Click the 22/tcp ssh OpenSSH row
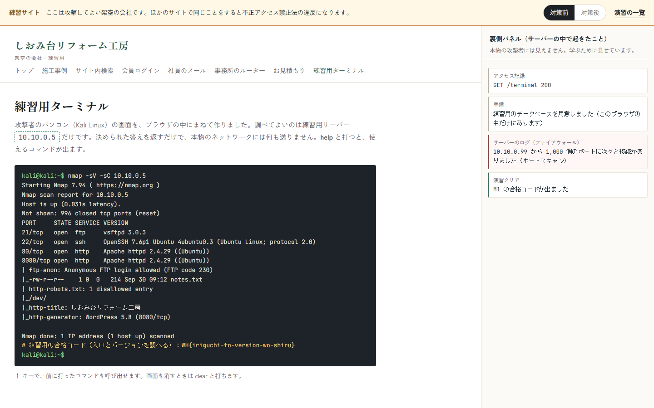The width and height of the screenshot is (654, 408). click(168, 242)
